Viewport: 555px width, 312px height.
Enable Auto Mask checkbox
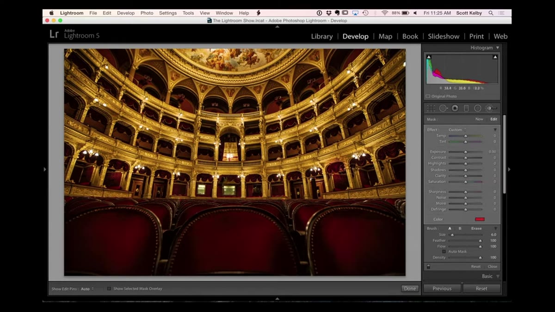pos(444,252)
